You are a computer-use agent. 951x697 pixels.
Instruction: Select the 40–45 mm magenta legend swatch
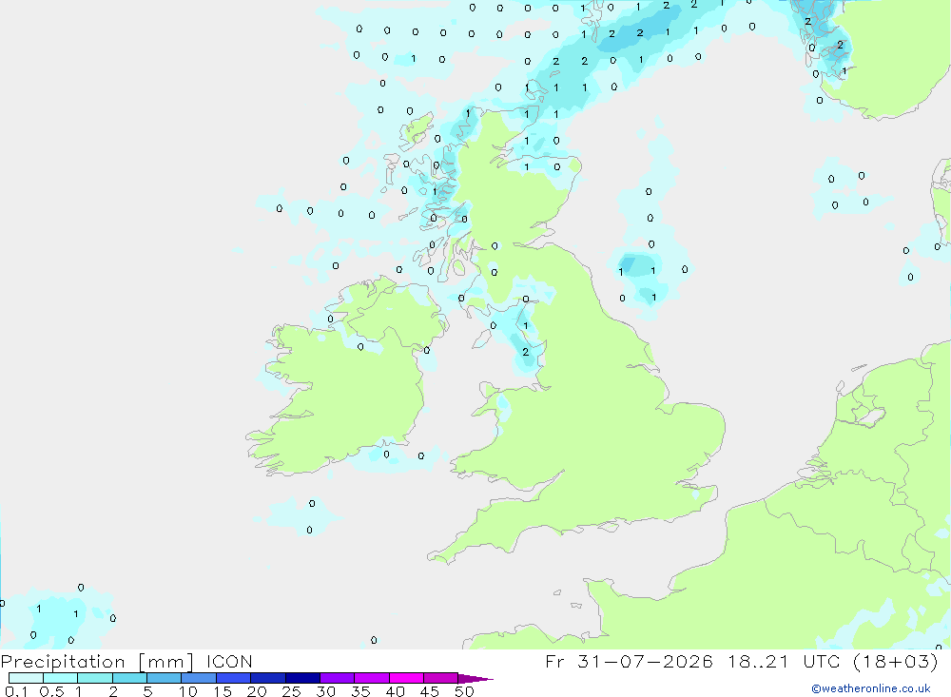pyautogui.click(x=406, y=678)
